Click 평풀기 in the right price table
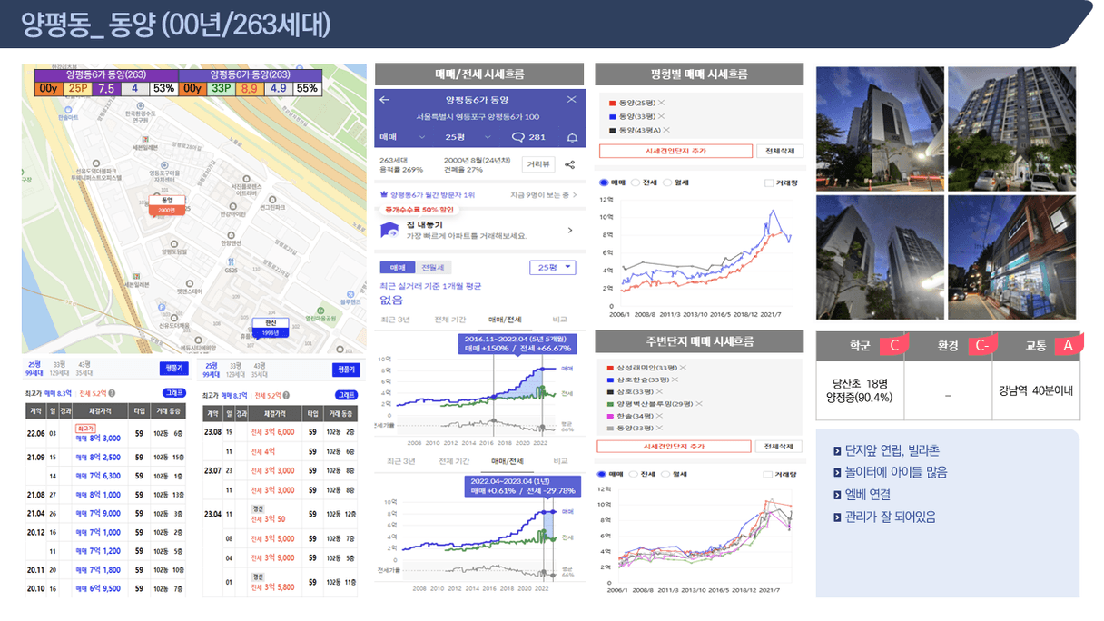The image size is (1104, 621). pyautogui.click(x=346, y=370)
